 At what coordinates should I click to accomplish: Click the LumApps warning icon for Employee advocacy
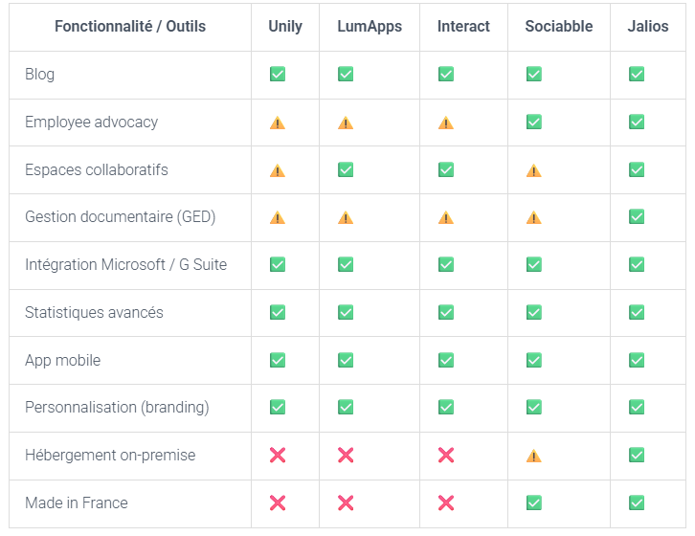[346, 123]
